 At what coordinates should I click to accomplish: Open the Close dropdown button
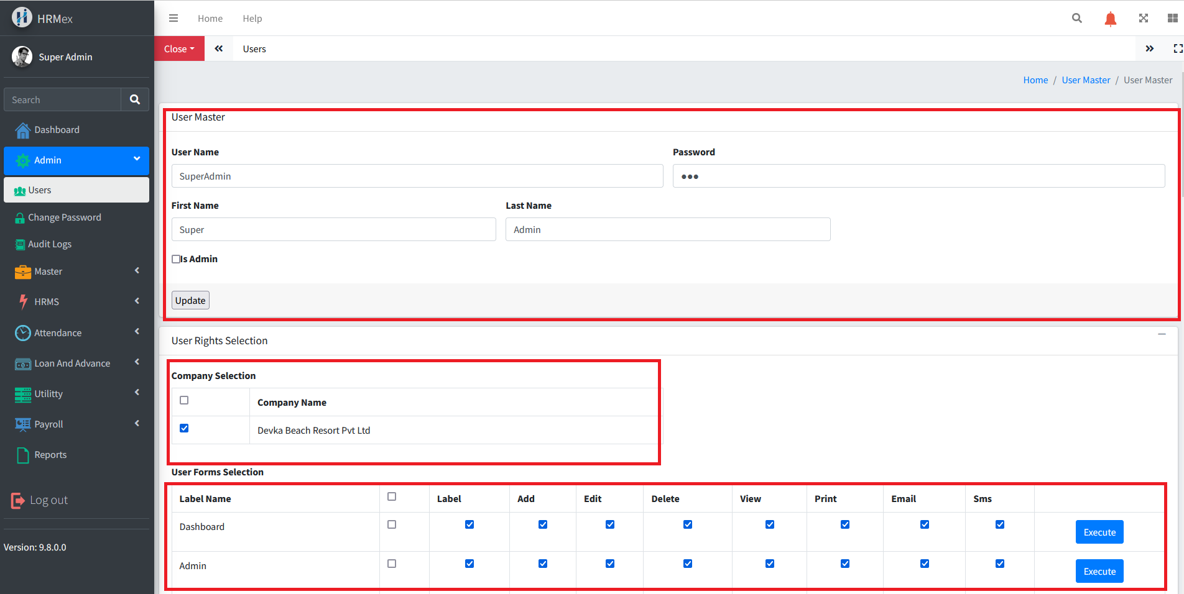click(179, 49)
